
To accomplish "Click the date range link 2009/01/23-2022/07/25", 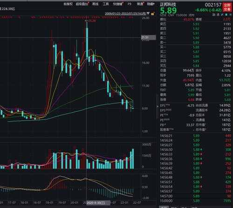I will (x=125, y=14).
